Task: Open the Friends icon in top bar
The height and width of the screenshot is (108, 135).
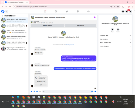Action: coord(67,11)
